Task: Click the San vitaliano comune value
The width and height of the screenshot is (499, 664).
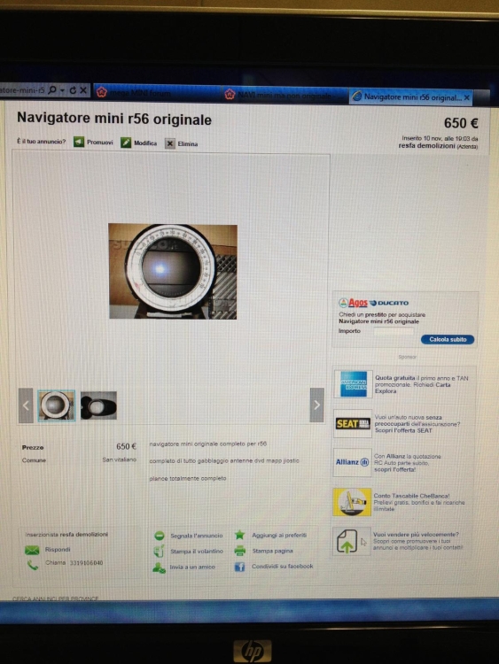Action: point(119,459)
